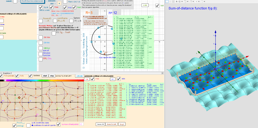The height and width of the screenshot is (128, 258).
Task: Toggle the manual Z1 Max checkbox
Action: pyautogui.click(x=2, y=21)
